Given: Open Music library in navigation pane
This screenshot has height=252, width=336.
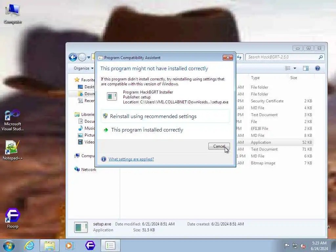Looking at the screenshot, I should tap(86, 128).
